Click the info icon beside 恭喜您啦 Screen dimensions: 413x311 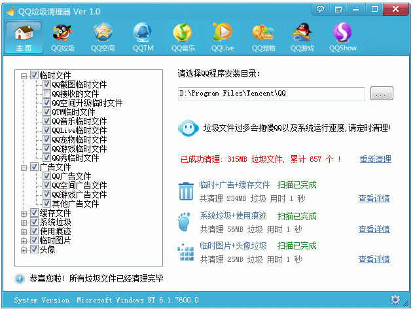[x=20, y=278]
